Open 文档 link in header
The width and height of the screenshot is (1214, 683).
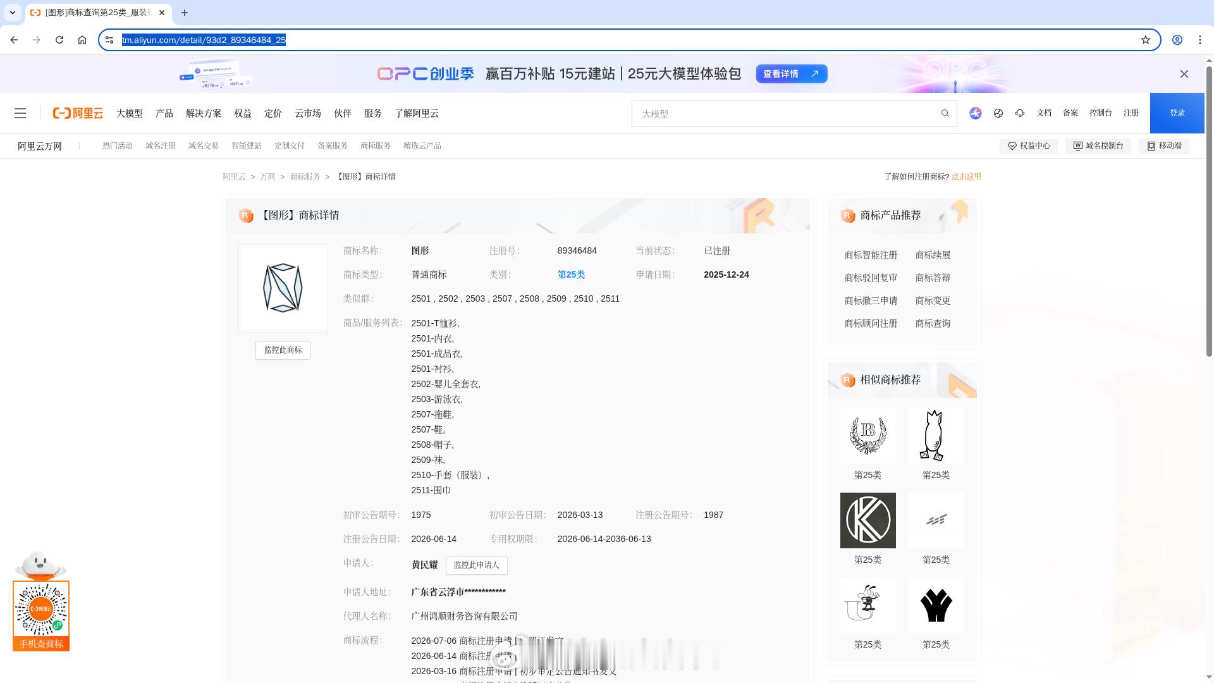(x=1044, y=113)
